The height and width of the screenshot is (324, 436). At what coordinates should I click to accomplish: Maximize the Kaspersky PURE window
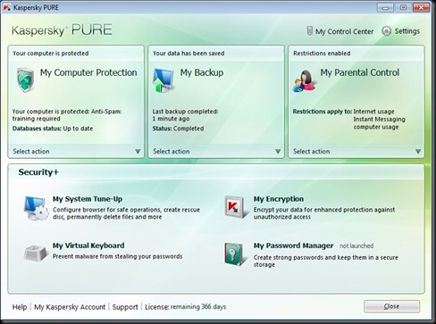403,7
